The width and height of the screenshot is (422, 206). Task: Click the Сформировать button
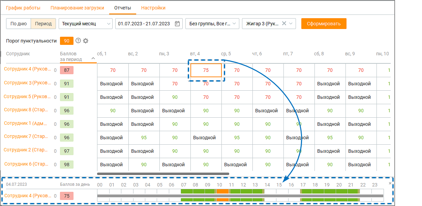pyautogui.click(x=324, y=24)
